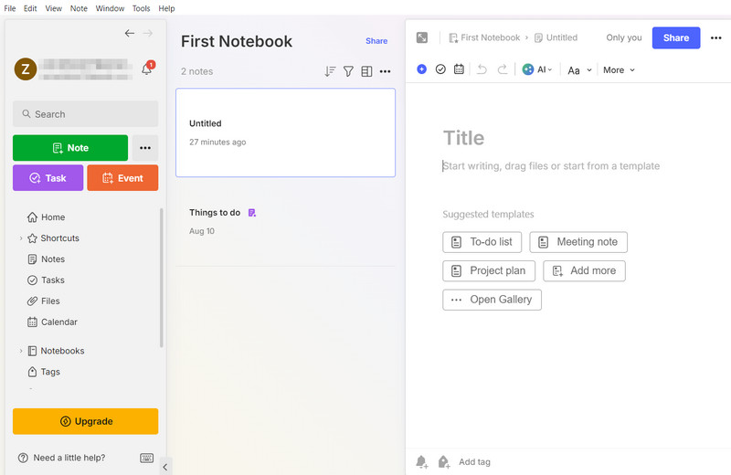
Task: Click the purple Task button
Action: pos(48,178)
